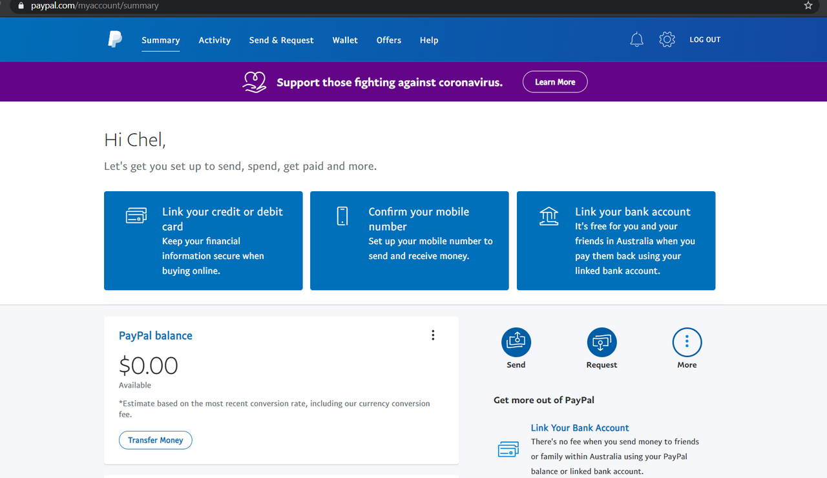
Task: Click LOG OUT in the header
Action: pyautogui.click(x=705, y=40)
